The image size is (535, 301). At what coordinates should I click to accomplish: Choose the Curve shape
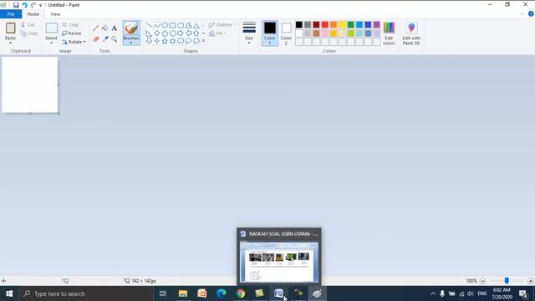(x=157, y=26)
